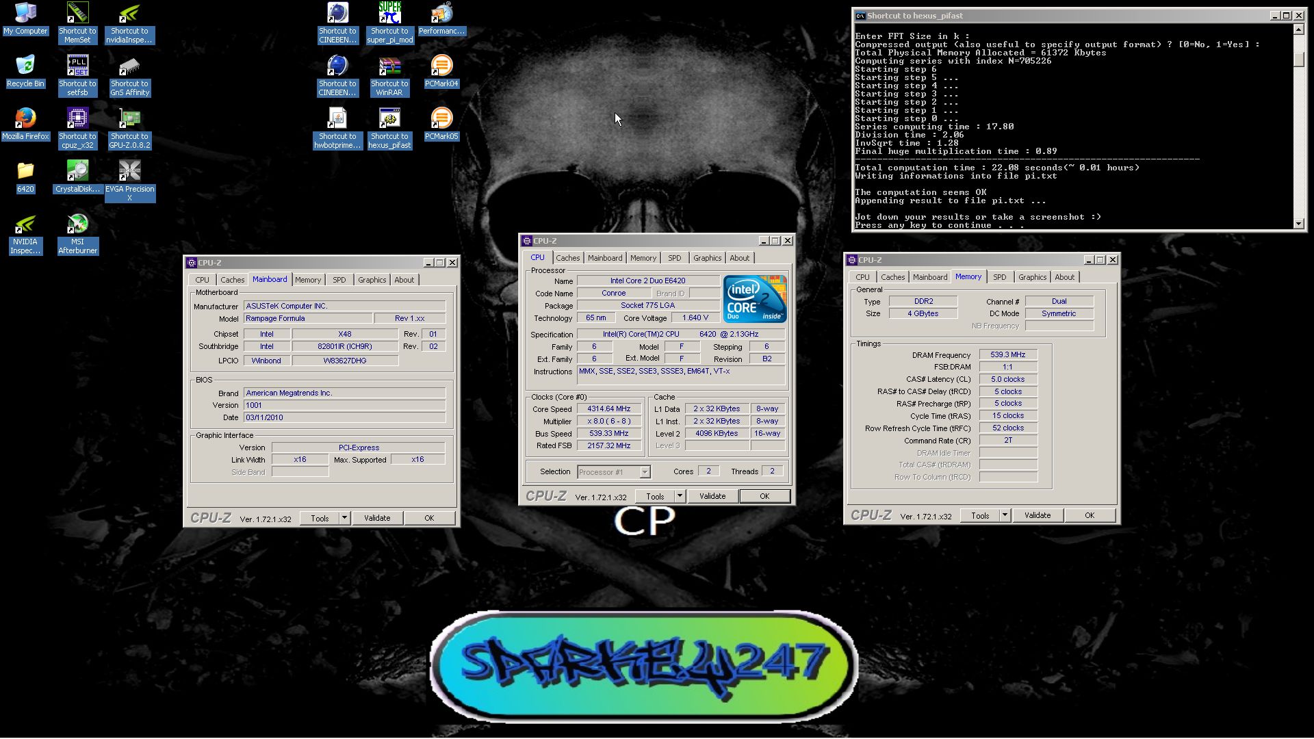
Task: Launch the NVIDIA Inspector desktop icon
Action: click(x=25, y=234)
